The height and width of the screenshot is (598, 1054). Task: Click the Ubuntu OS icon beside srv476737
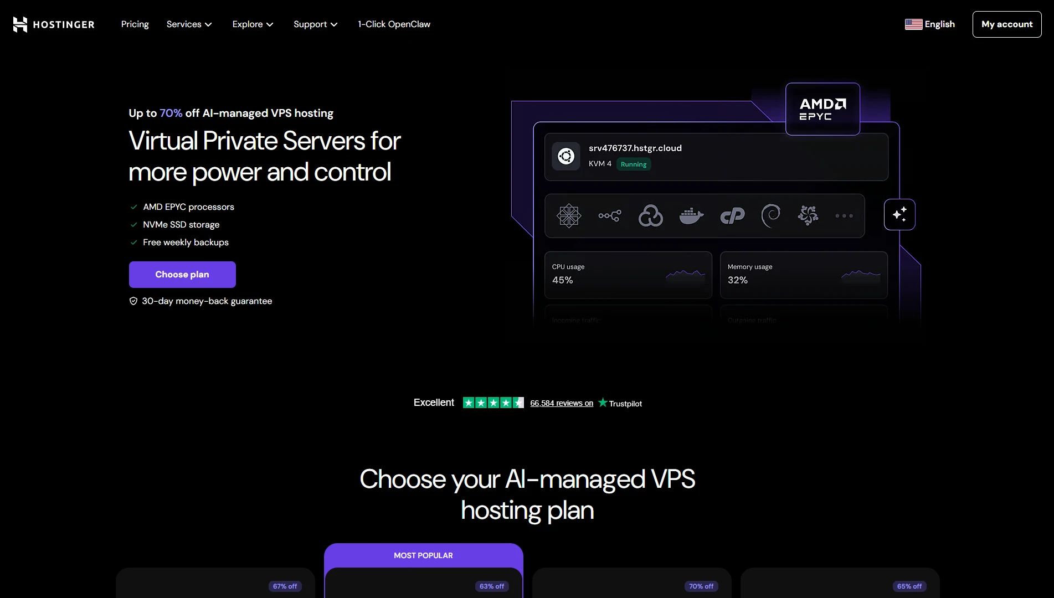pos(566,156)
